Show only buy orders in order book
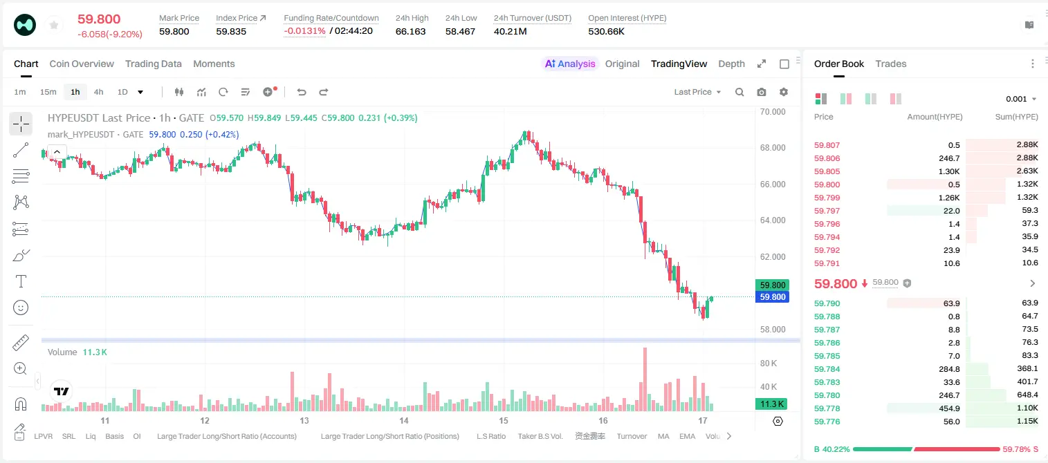1048x463 pixels. coord(870,99)
